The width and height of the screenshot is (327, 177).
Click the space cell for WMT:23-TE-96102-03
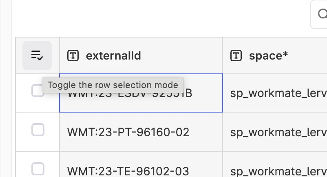277,170
